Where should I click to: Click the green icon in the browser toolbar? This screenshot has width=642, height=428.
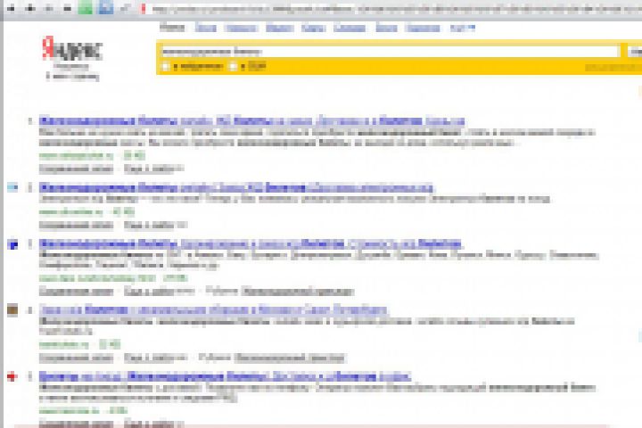pos(86,8)
